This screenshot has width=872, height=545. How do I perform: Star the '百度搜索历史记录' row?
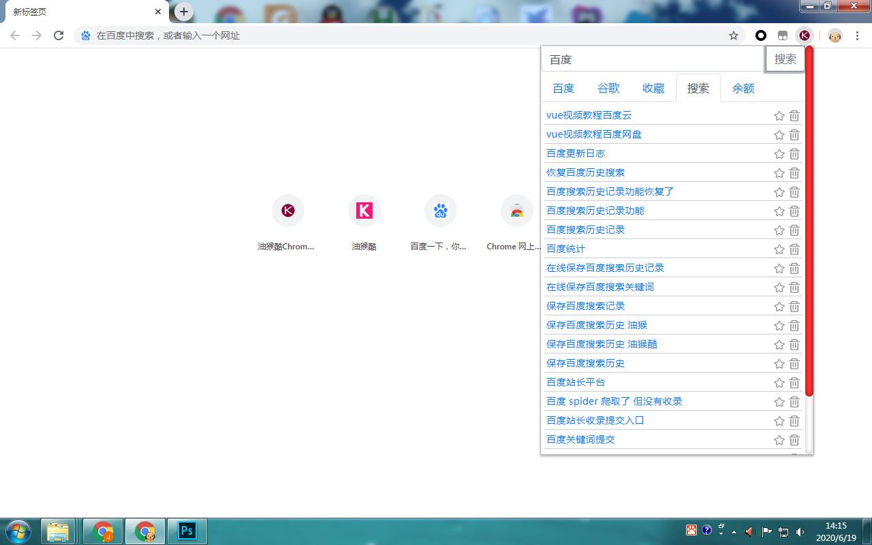point(779,230)
